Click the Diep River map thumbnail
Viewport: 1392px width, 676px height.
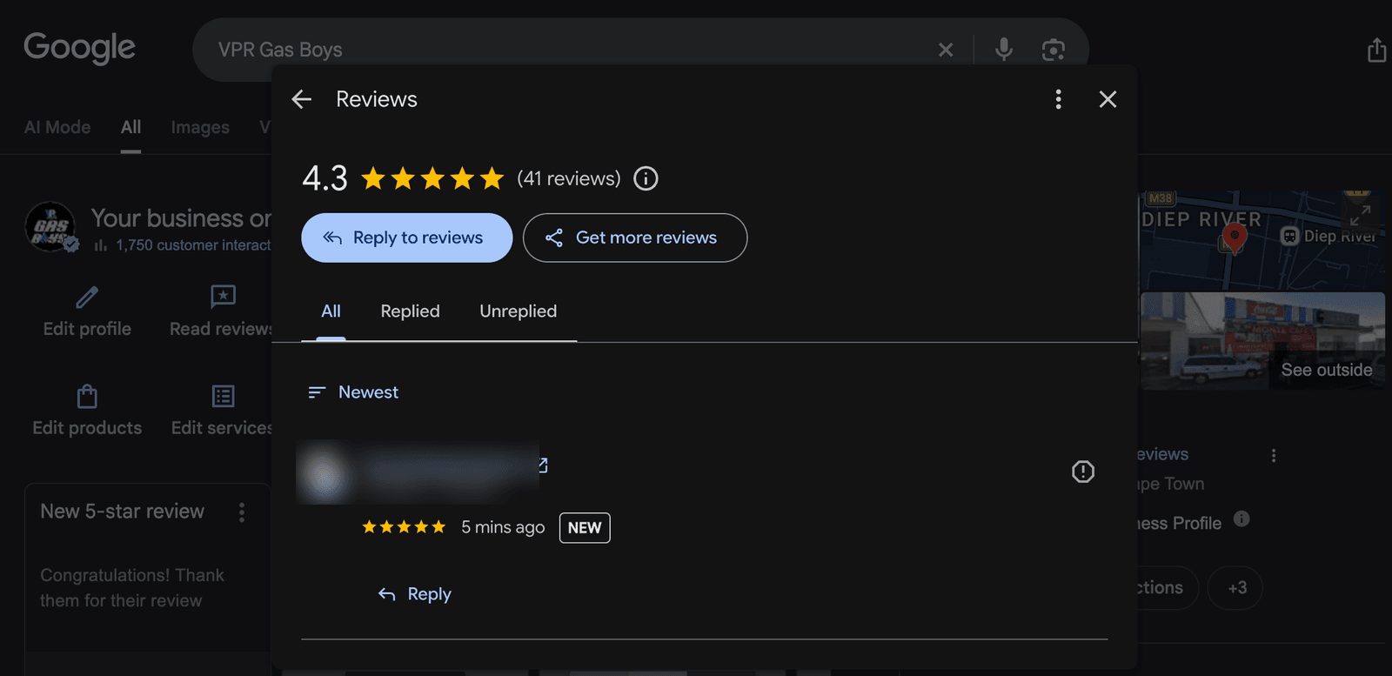click(1262, 240)
